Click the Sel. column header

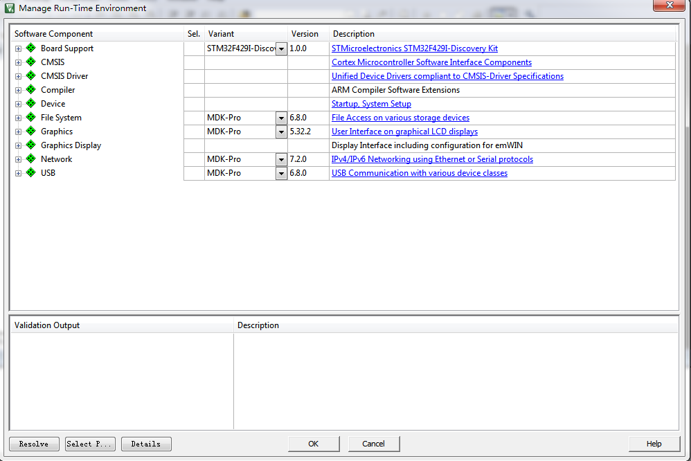pos(194,34)
